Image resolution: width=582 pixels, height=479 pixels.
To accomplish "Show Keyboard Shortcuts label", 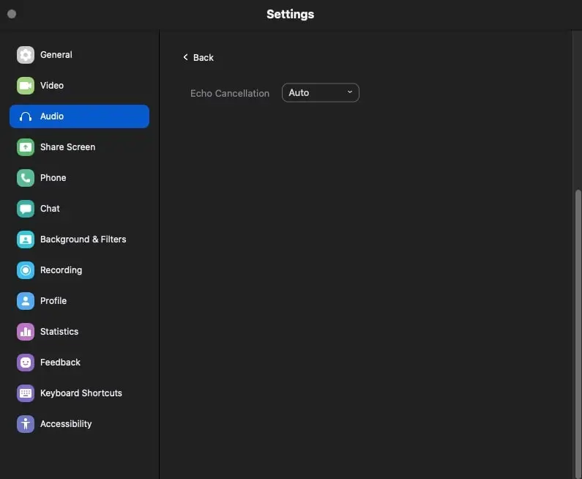I will [x=81, y=393].
